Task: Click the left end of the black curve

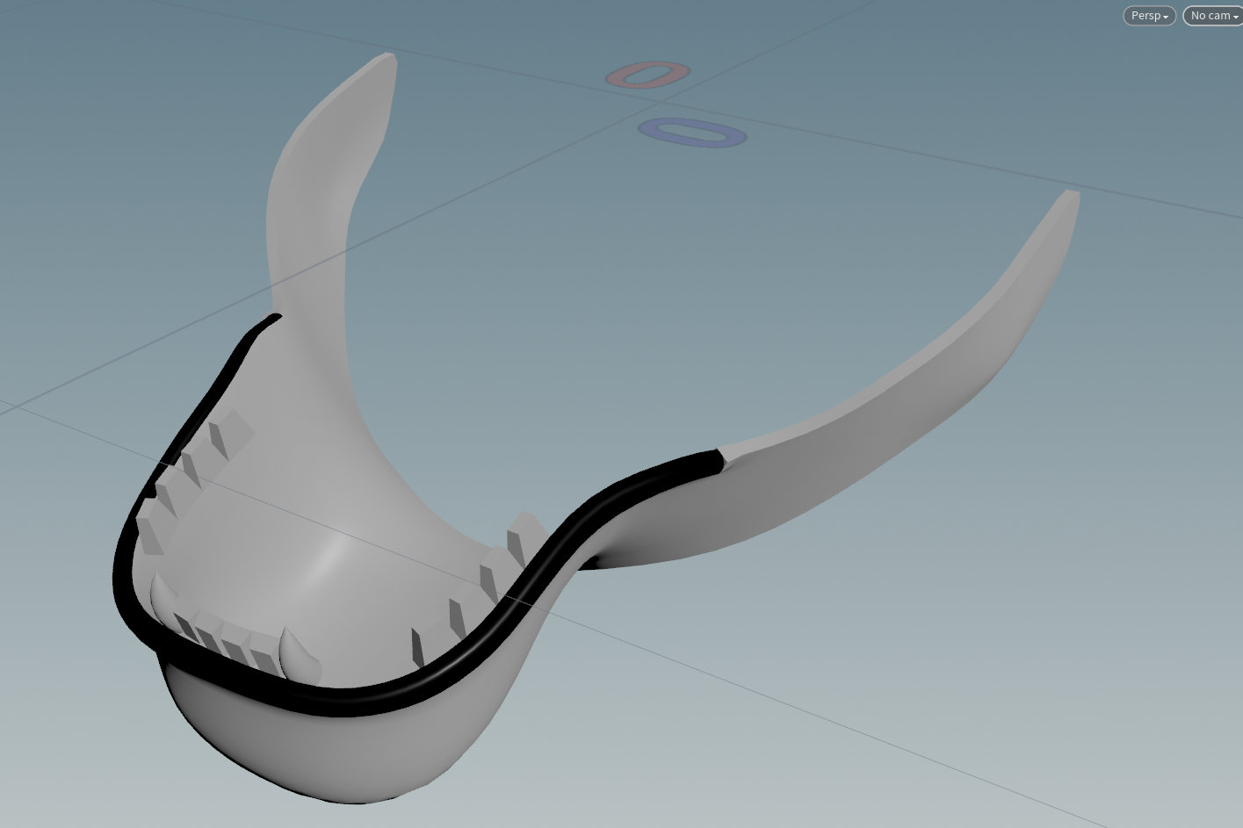Action: [274, 318]
